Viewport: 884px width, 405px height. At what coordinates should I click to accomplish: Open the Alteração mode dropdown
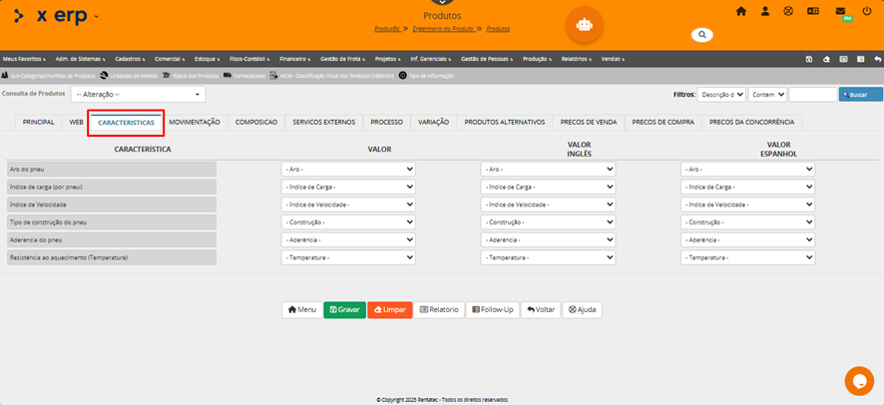(x=138, y=94)
